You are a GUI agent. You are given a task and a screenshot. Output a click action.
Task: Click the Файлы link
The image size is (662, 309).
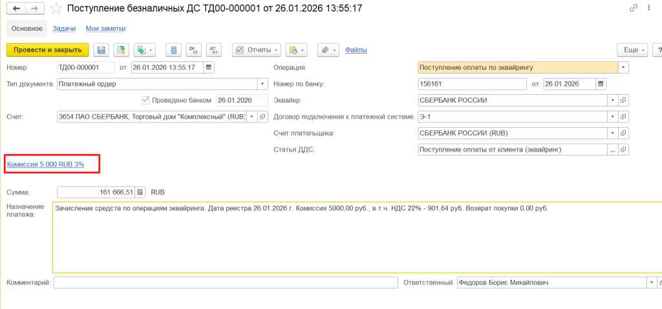pos(356,50)
